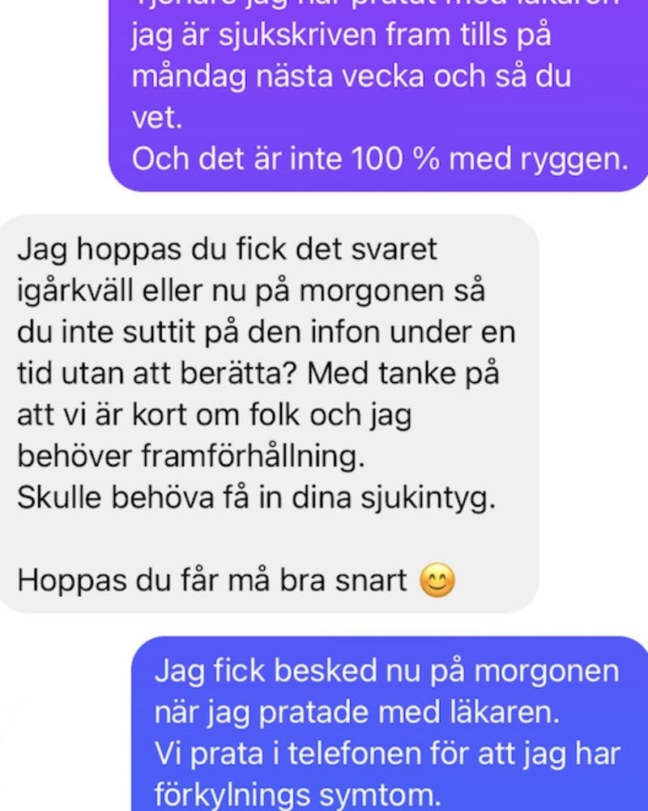Select the grey received message bubble
The width and height of the screenshot is (648, 811).
click(x=269, y=414)
